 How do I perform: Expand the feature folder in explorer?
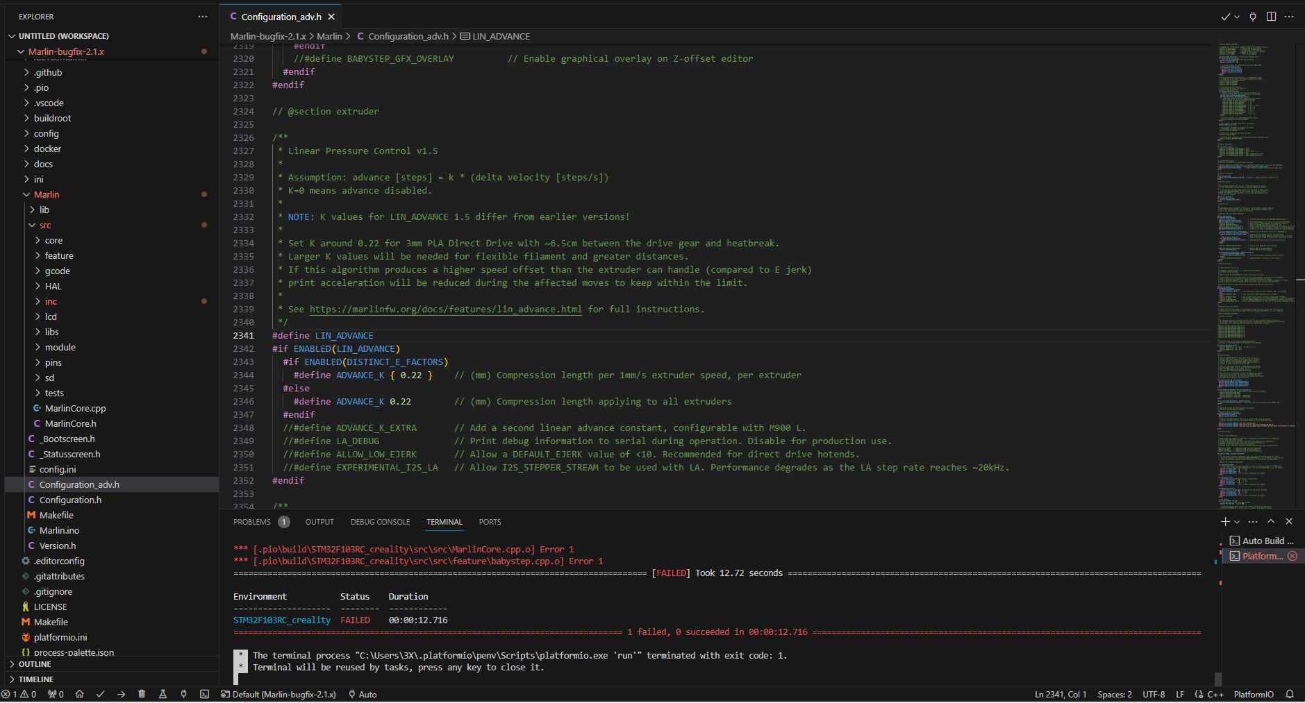59,255
